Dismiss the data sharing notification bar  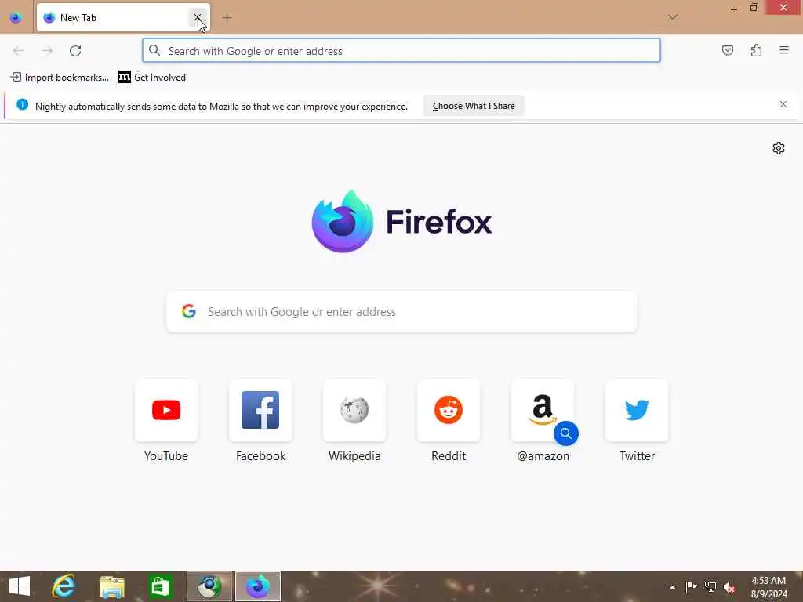pos(783,104)
